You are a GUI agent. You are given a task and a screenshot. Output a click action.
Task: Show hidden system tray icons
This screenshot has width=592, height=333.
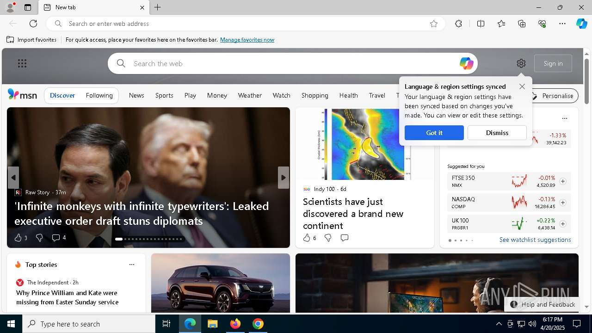pyautogui.click(x=499, y=324)
